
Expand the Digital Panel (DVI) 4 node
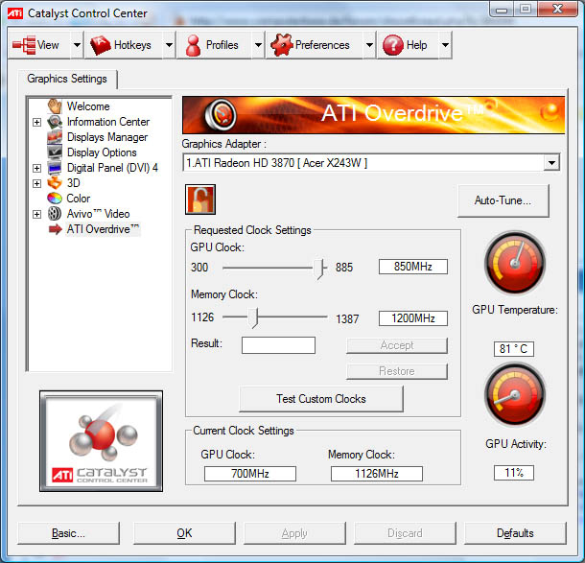(x=36, y=168)
